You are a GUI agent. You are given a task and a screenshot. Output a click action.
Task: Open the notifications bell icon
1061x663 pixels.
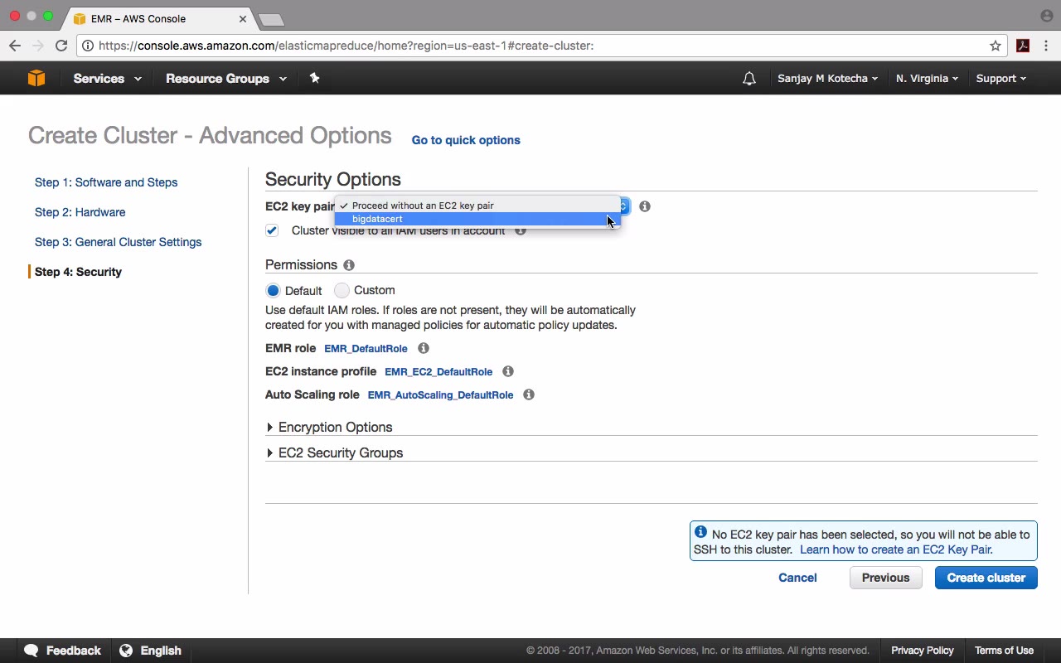click(749, 79)
